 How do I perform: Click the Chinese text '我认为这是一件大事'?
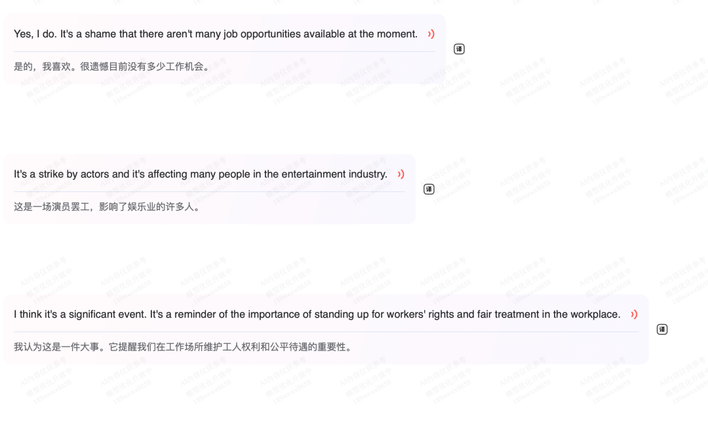[x=56, y=347]
